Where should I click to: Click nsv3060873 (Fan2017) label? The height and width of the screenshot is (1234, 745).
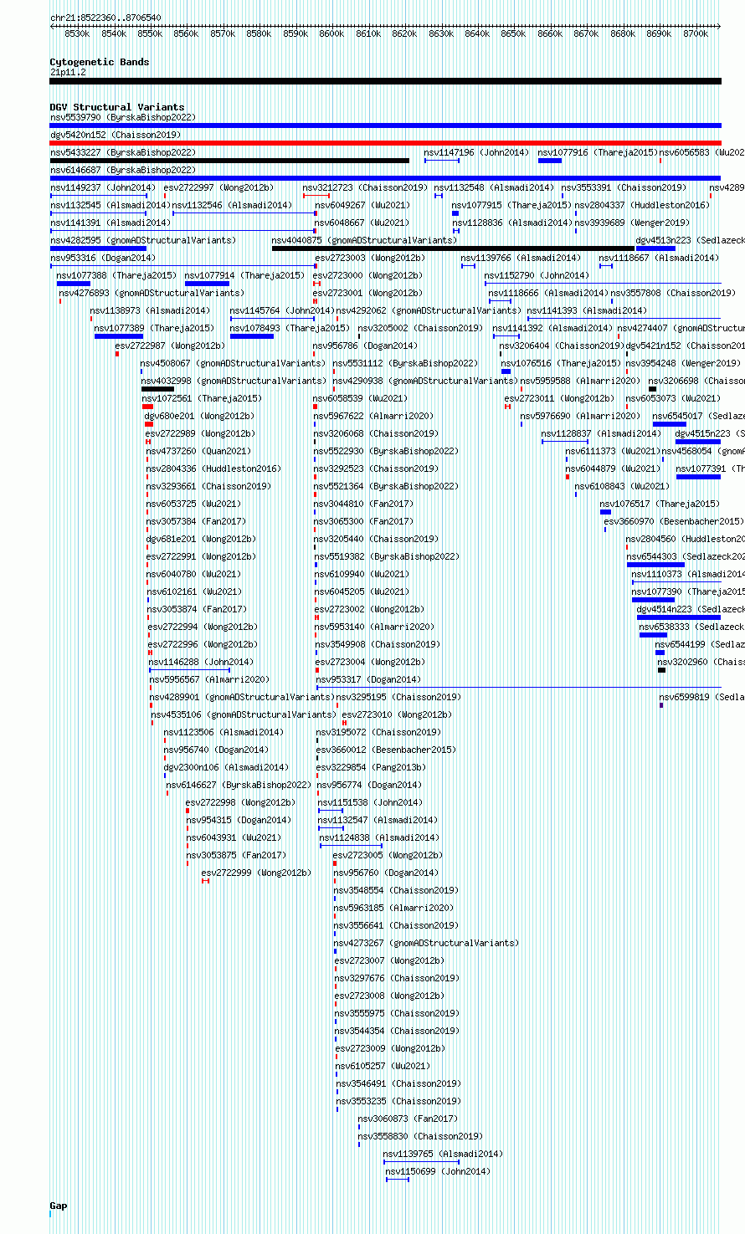408,1119
